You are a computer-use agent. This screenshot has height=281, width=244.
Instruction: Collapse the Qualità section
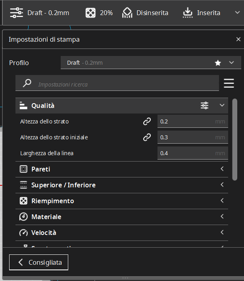click(x=222, y=106)
